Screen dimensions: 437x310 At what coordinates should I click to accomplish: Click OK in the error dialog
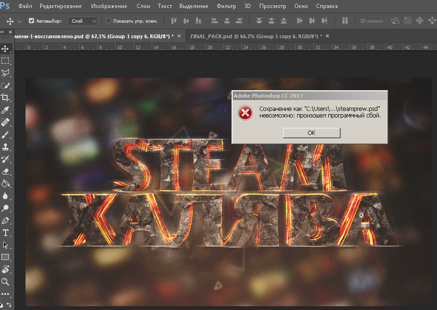point(312,133)
